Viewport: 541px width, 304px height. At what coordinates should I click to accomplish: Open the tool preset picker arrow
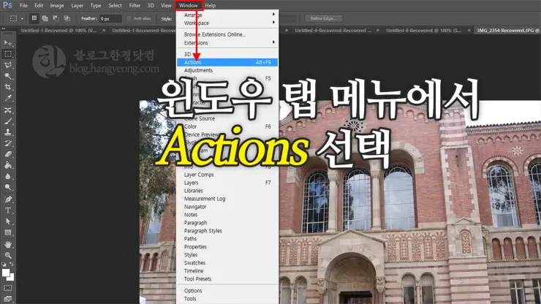pos(22,18)
